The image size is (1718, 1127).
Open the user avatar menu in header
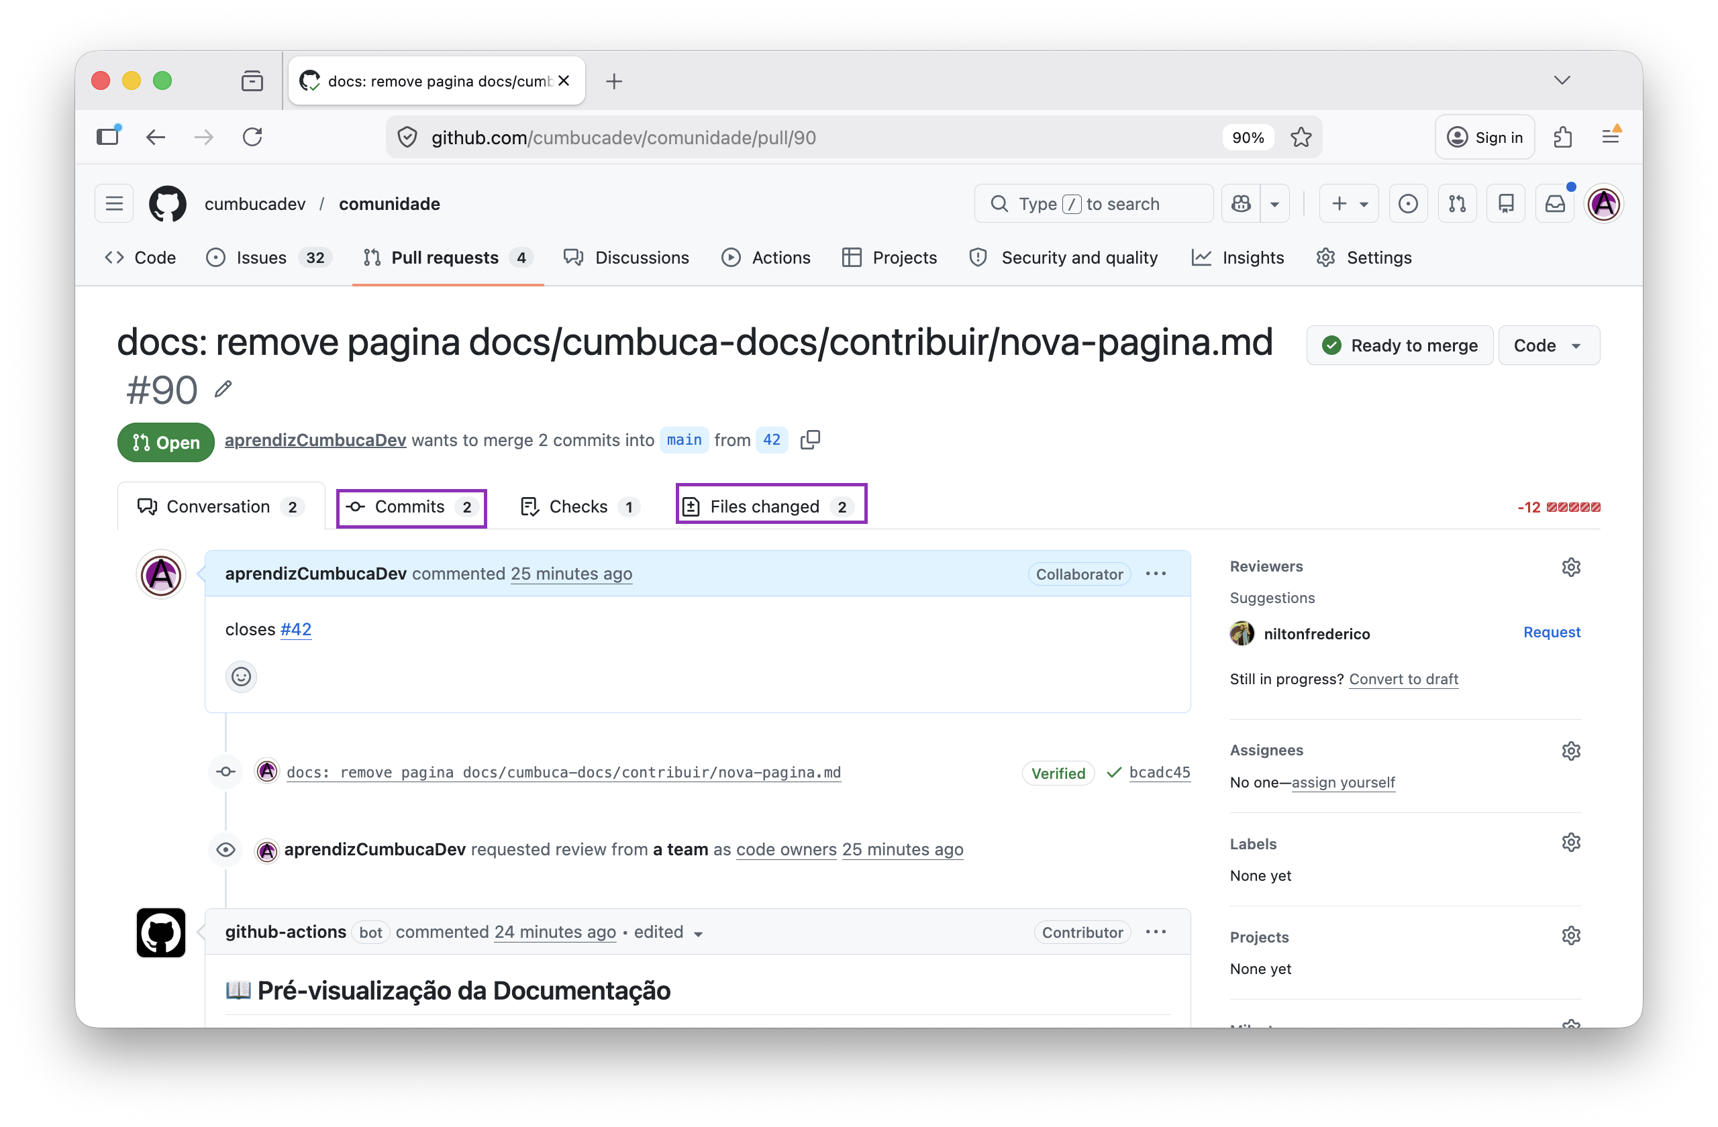1604,204
